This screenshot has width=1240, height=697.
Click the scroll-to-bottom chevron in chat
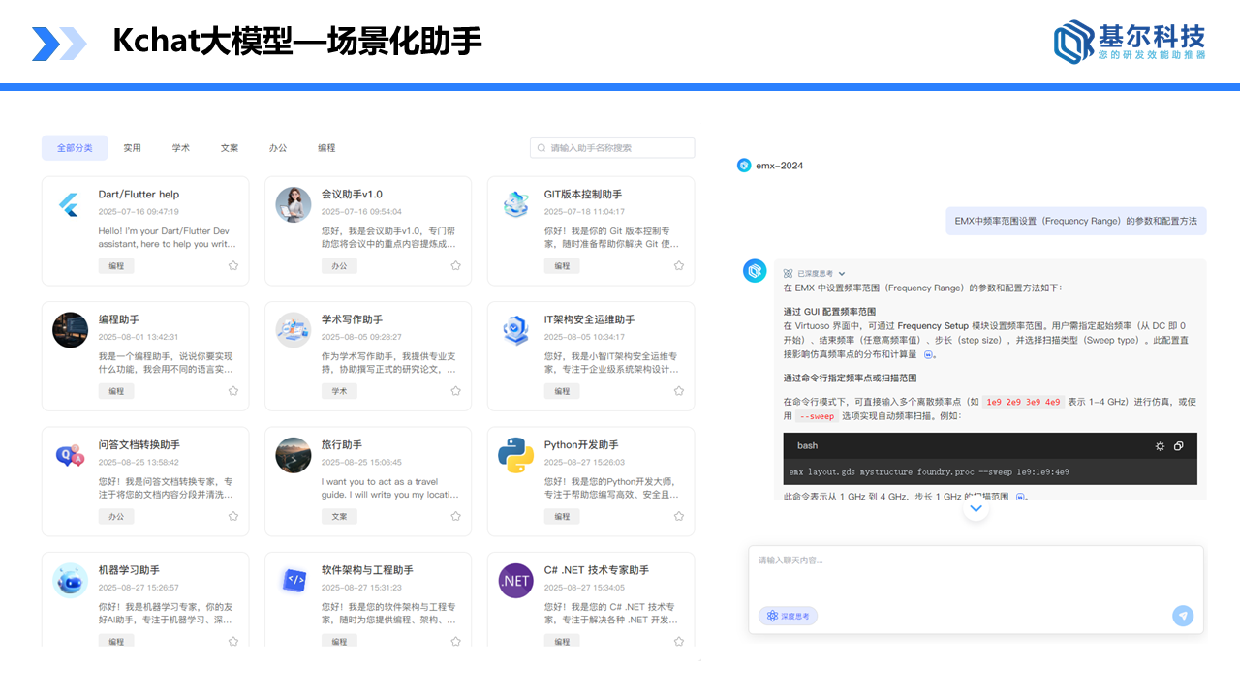pos(976,507)
